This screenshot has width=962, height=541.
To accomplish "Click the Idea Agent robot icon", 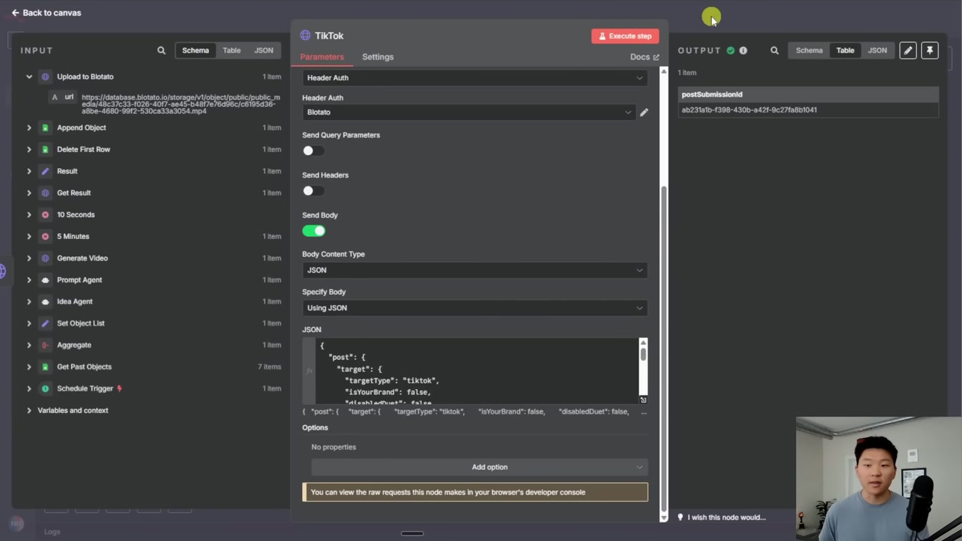I will (x=45, y=302).
